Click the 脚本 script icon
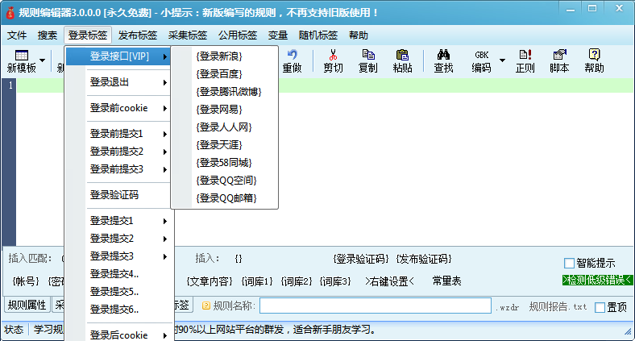Image resolution: width=635 pixels, height=341 pixels. pos(560,54)
